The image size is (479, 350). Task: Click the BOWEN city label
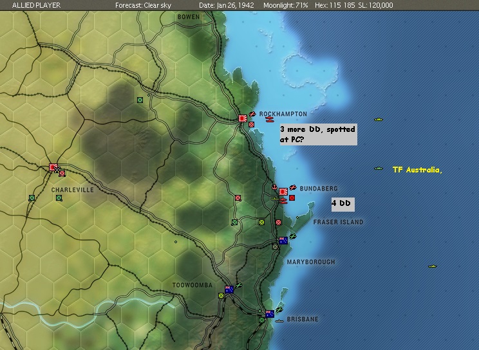pyautogui.click(x=189, y=17)
